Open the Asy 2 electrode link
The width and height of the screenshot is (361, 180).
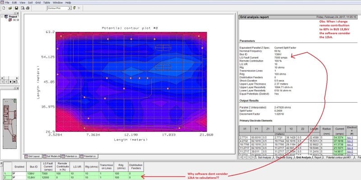coord(350,141)
